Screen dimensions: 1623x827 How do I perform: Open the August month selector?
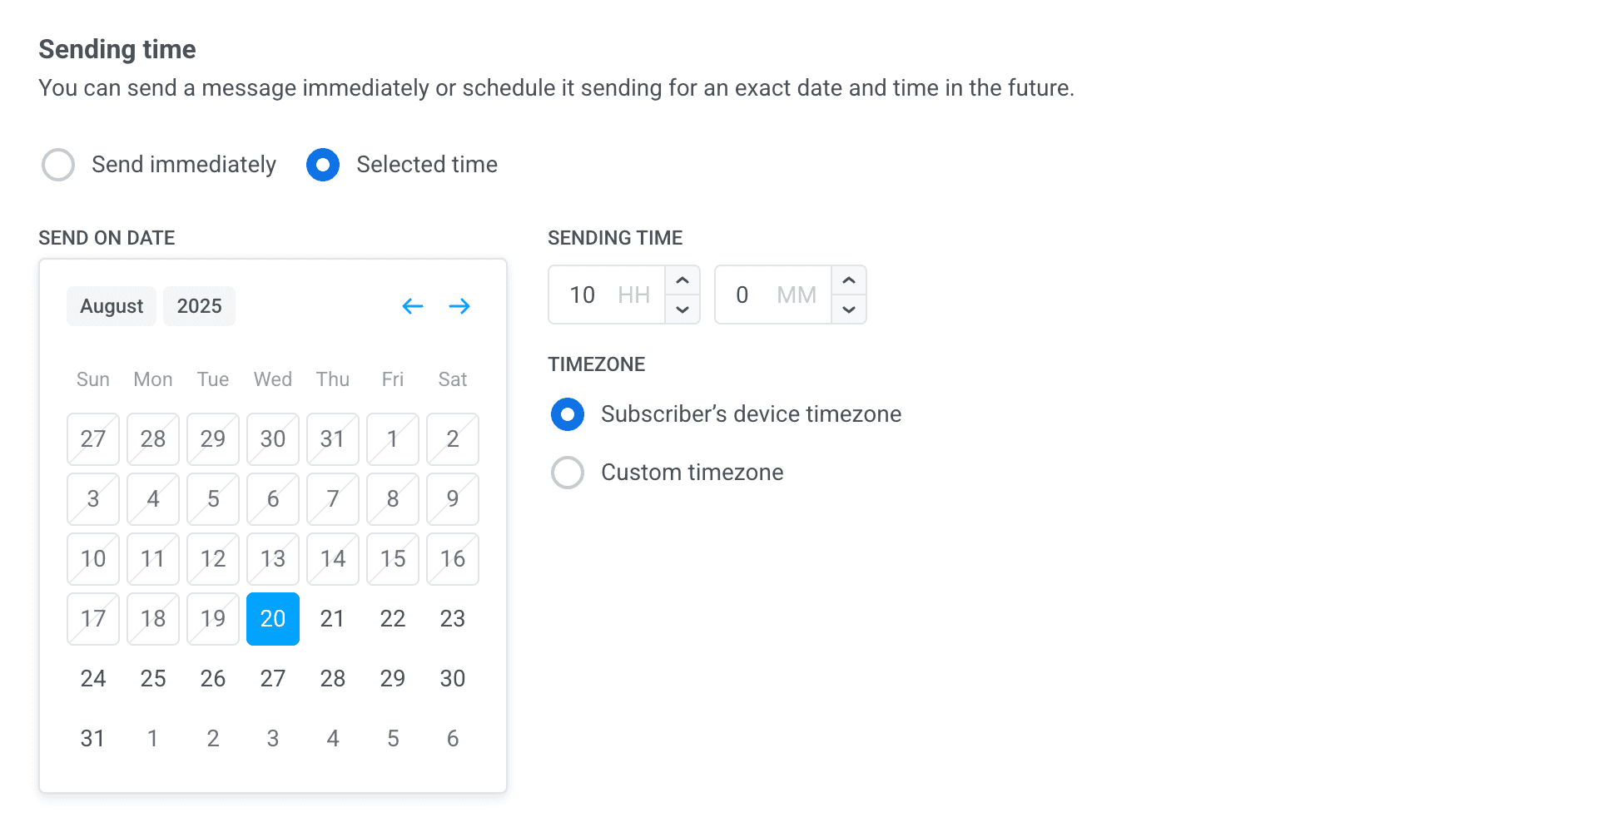pyautogui.click(x=111, y=306)
